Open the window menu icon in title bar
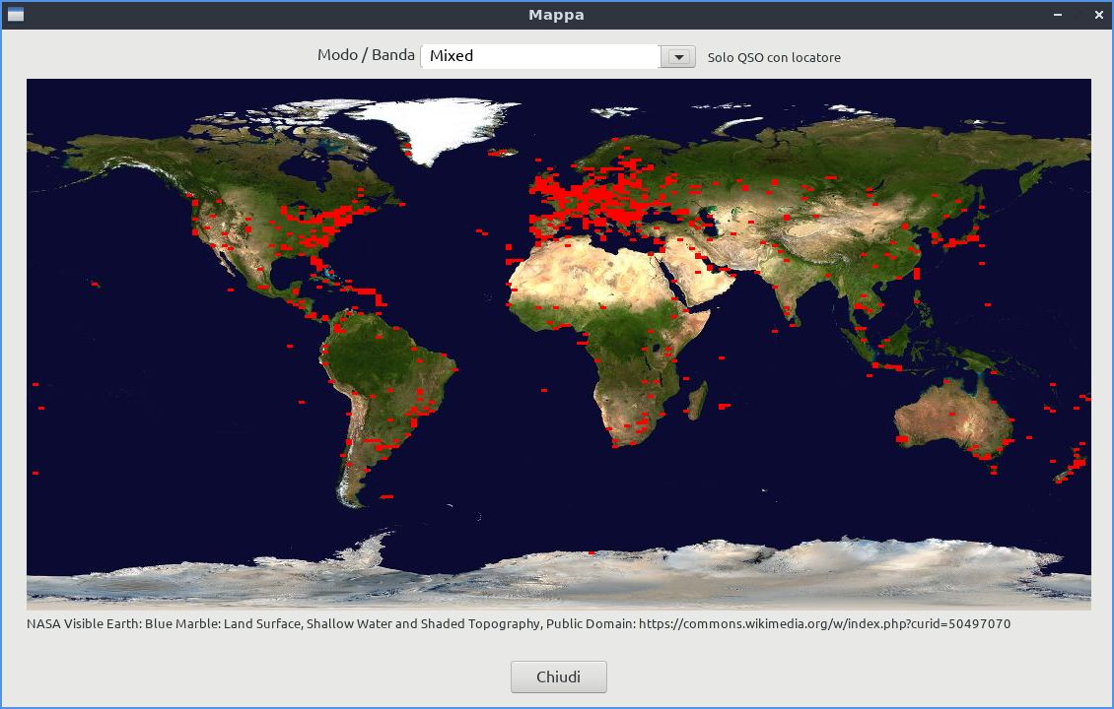 (16, 15)
